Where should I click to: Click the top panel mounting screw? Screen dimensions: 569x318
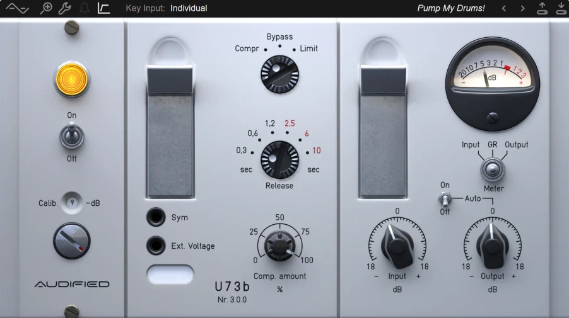point(72,27)
